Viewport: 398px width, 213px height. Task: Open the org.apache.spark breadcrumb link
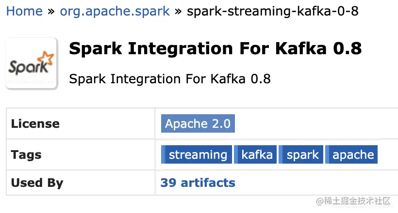coord(115,11)
